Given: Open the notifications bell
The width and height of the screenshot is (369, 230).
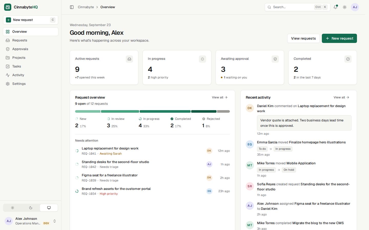Looking at the screenshot, I should [x=335, y=7].
